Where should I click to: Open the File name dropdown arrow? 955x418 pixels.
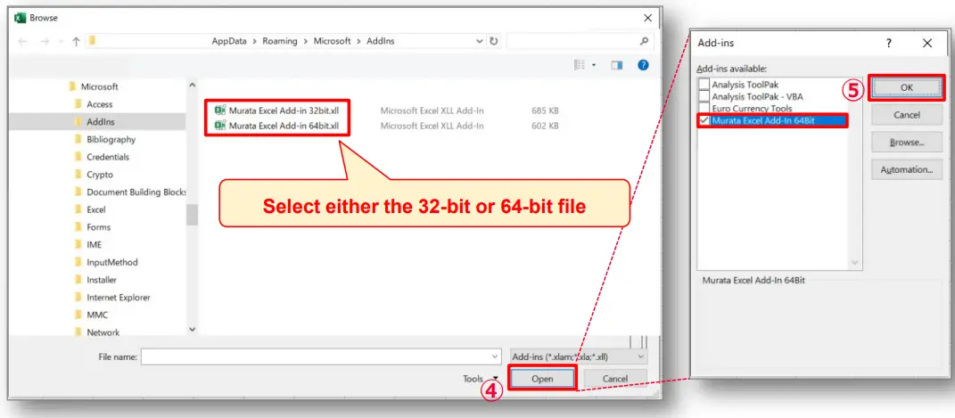(495, 357)
